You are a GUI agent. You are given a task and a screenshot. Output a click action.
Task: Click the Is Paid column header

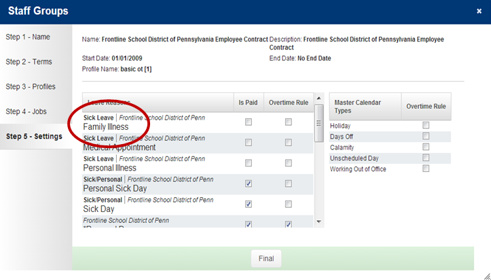coord(248,103)
